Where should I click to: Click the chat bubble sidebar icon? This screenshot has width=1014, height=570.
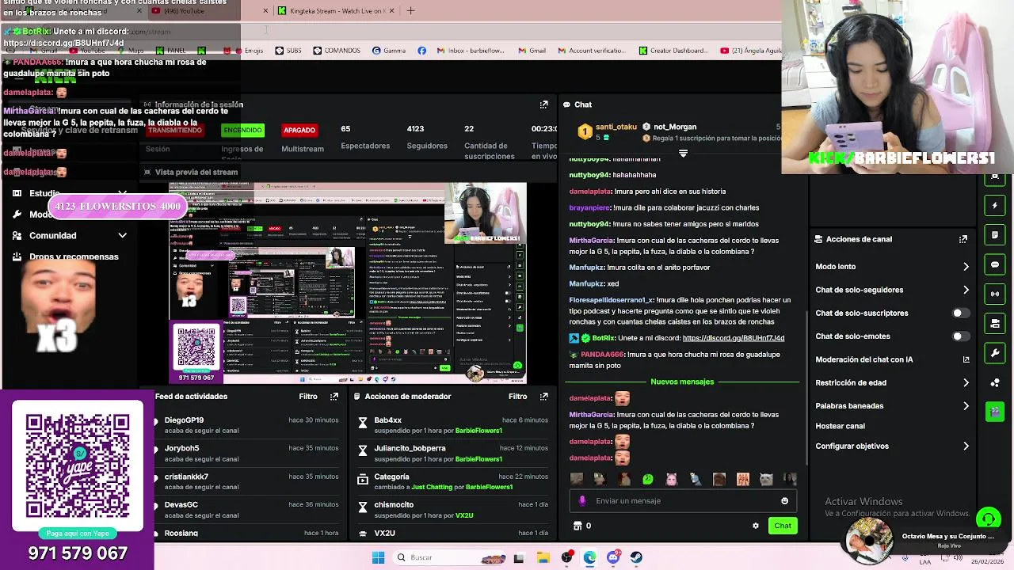point(995,264)
